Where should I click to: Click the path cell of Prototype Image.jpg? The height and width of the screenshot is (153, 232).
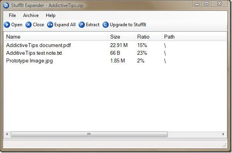coord(165,61)
